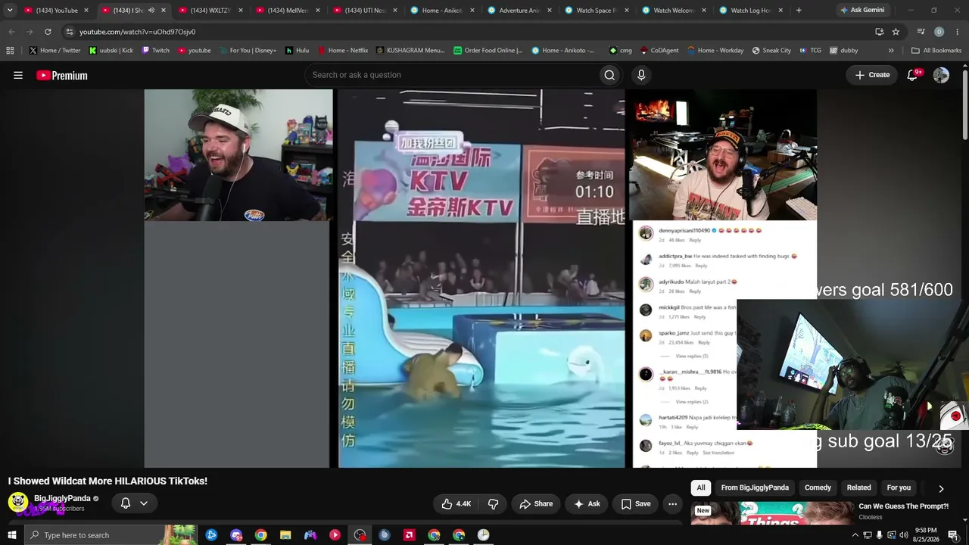This screenshot has width=969, height=545.
Task: Share this video
Action: 536,503
